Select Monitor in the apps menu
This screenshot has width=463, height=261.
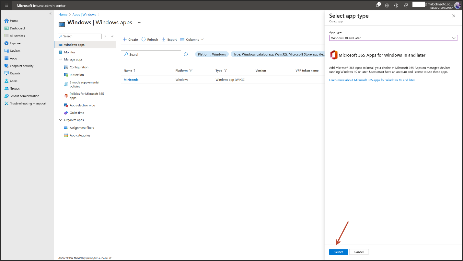[x=69, y=52]
